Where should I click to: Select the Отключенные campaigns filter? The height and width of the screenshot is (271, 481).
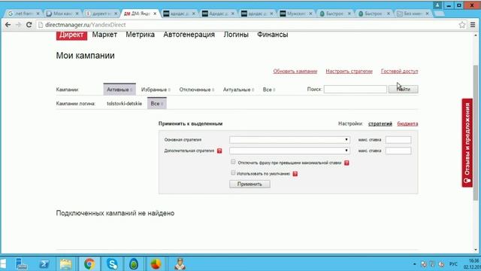[x=197, y=90]
